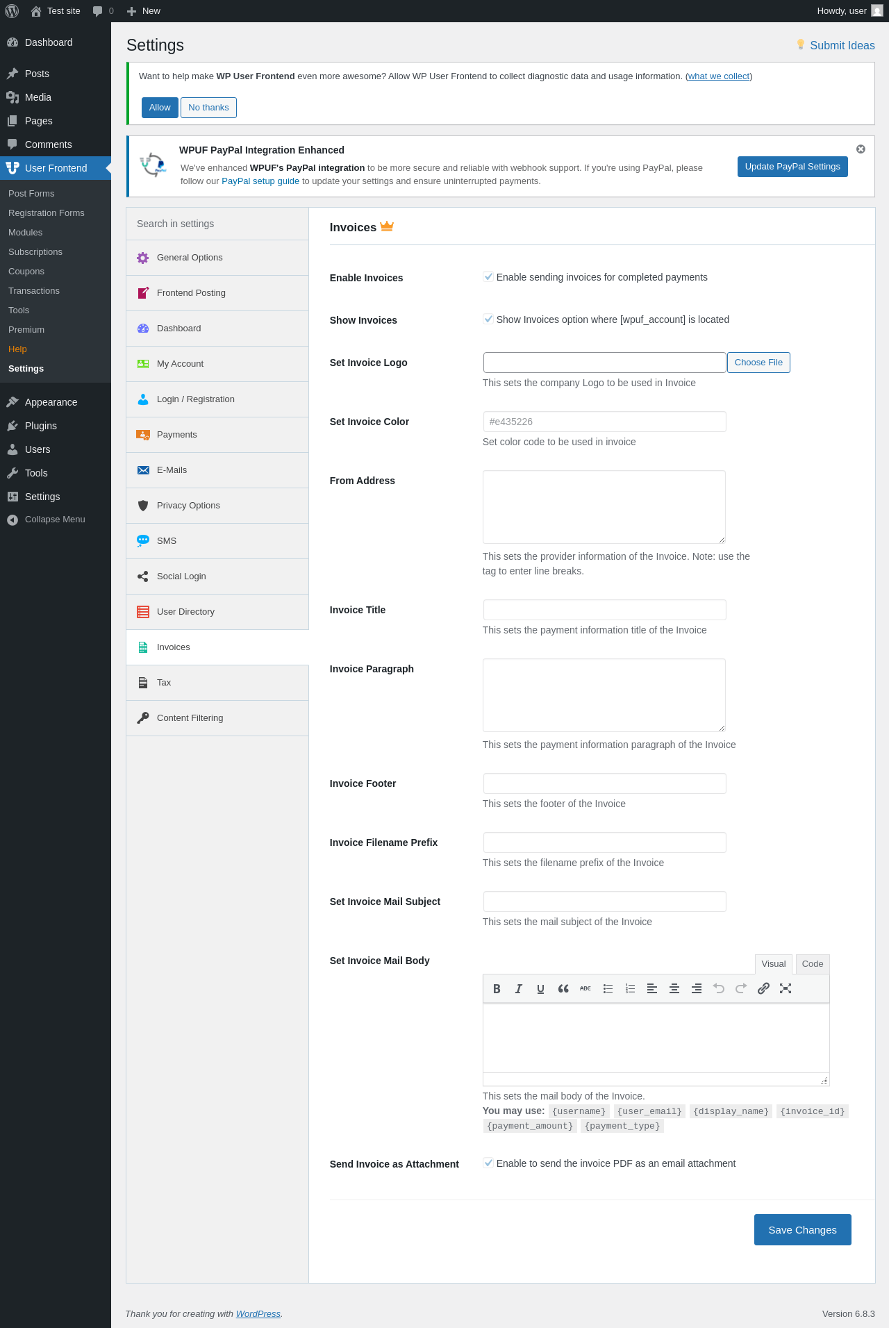889x1328 pixels.
Task: Click the Set Invoice Color field
Action: coord(605,422)
